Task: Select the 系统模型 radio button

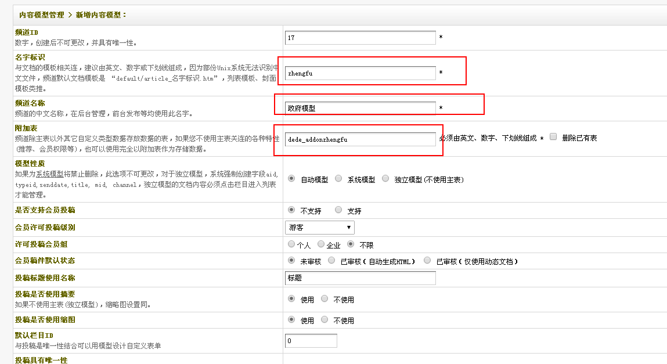Action: coord(338,179)
